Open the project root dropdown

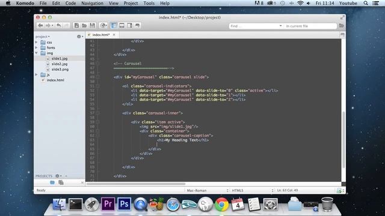(x=43, y=37)
